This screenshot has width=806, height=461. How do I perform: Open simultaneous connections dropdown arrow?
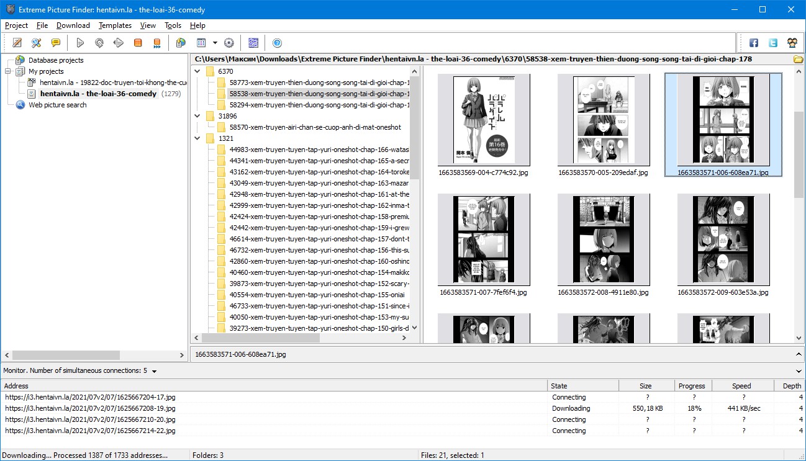tap(154, 372)
